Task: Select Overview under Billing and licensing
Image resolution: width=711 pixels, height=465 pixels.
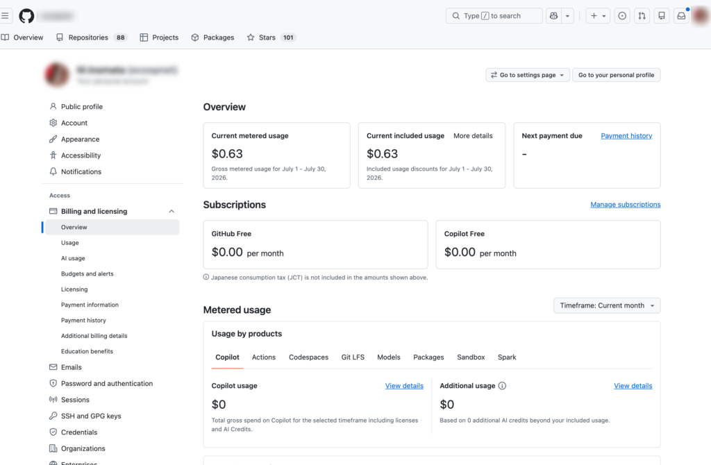Action: click(x=112, y=227)
